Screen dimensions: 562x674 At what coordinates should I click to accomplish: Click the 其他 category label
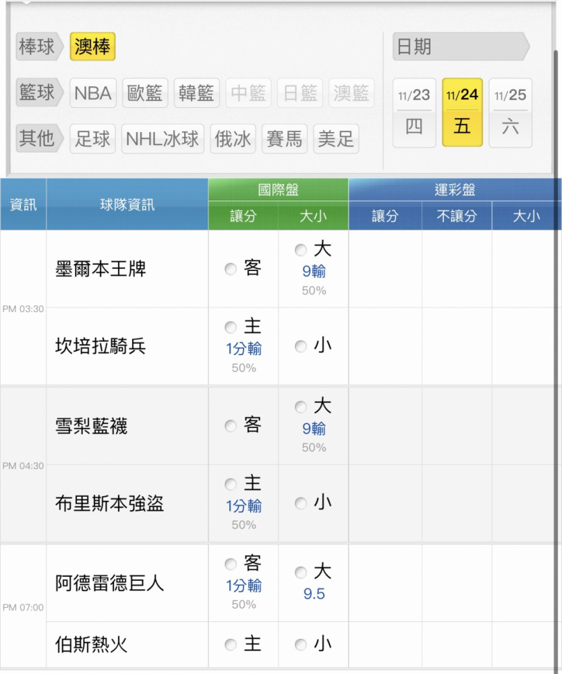(39, 138)
